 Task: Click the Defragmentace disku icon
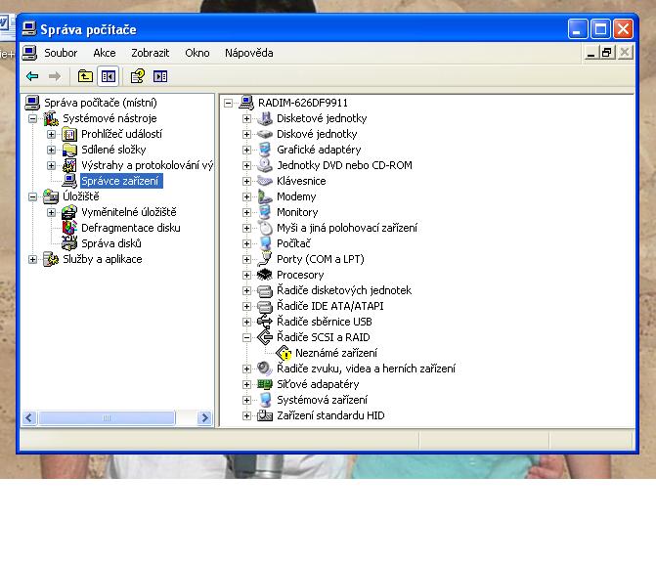[x=69, y=228]
